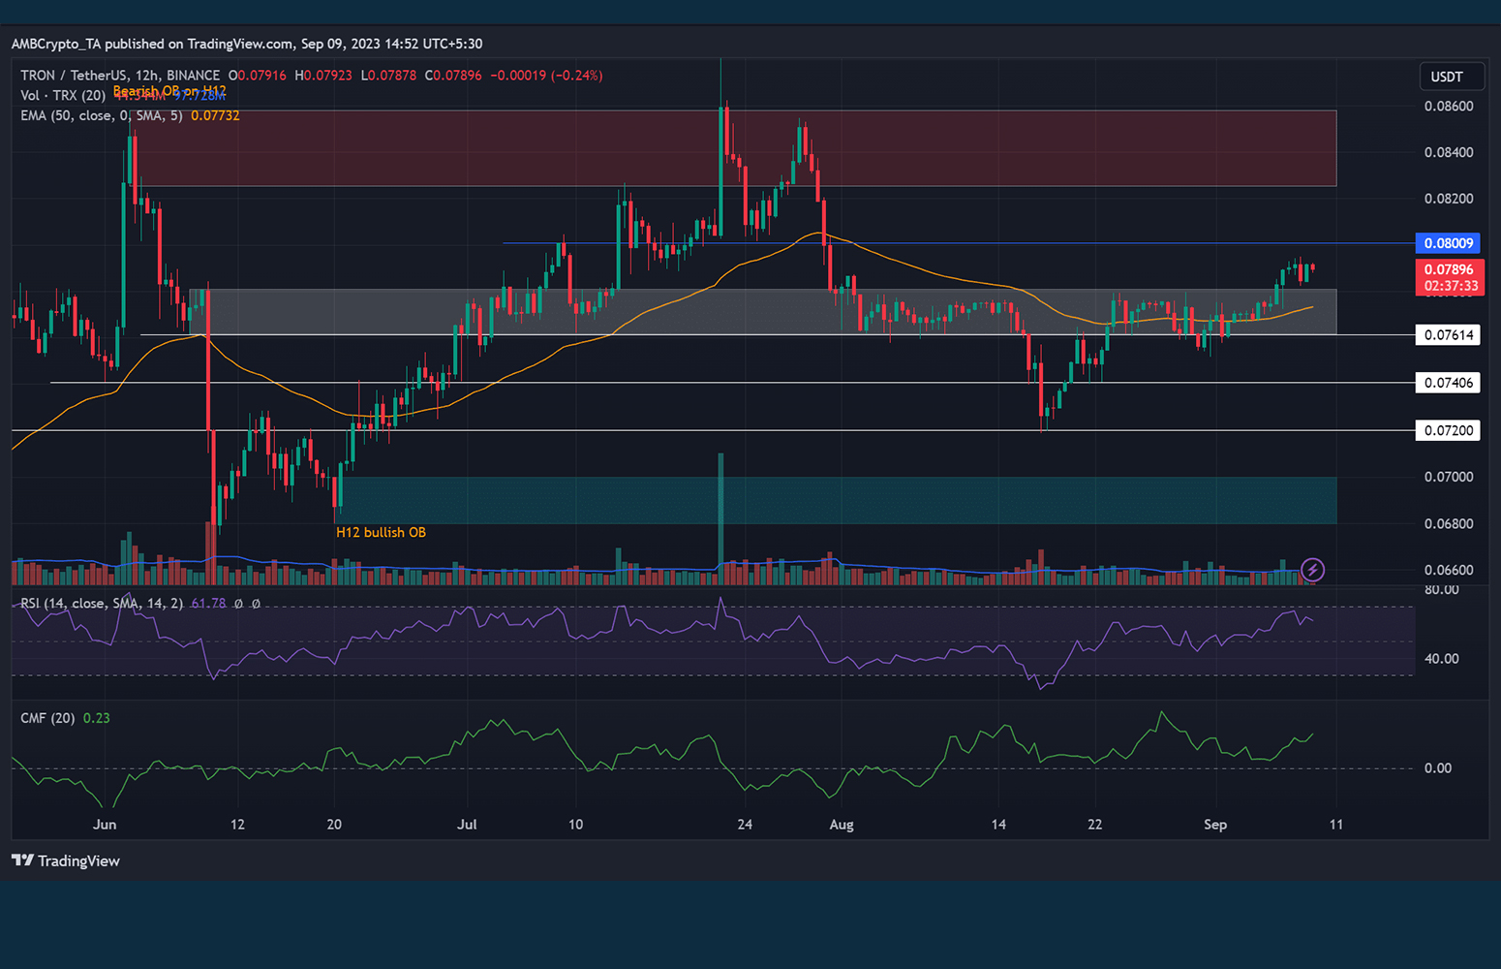This screenshot has height=969, width=1501.
Task: Click the RSI (14, close, SMA) legend
Action: click(102, 604)
